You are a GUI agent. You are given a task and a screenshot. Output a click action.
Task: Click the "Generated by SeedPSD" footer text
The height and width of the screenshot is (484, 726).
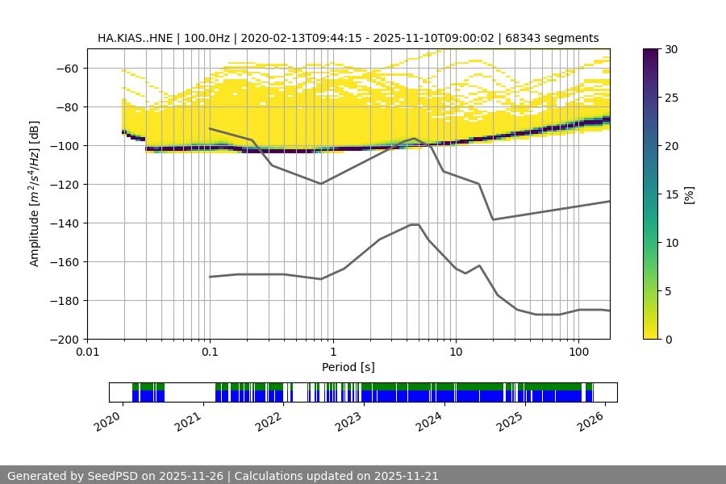click(223, 476)
